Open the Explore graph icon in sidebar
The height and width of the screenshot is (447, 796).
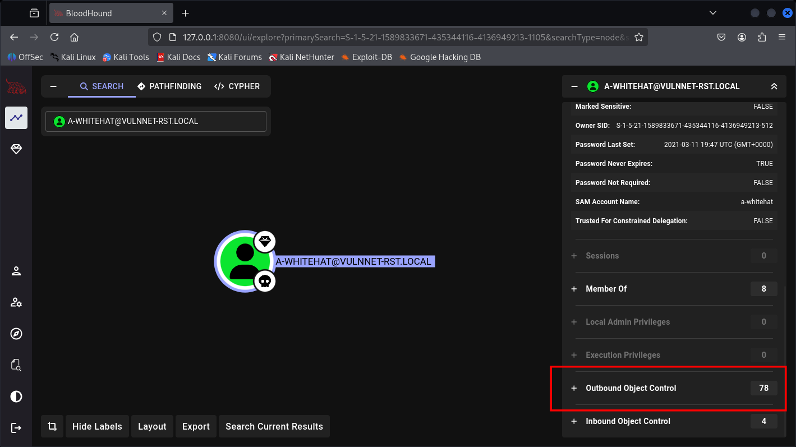pos(16,118)
